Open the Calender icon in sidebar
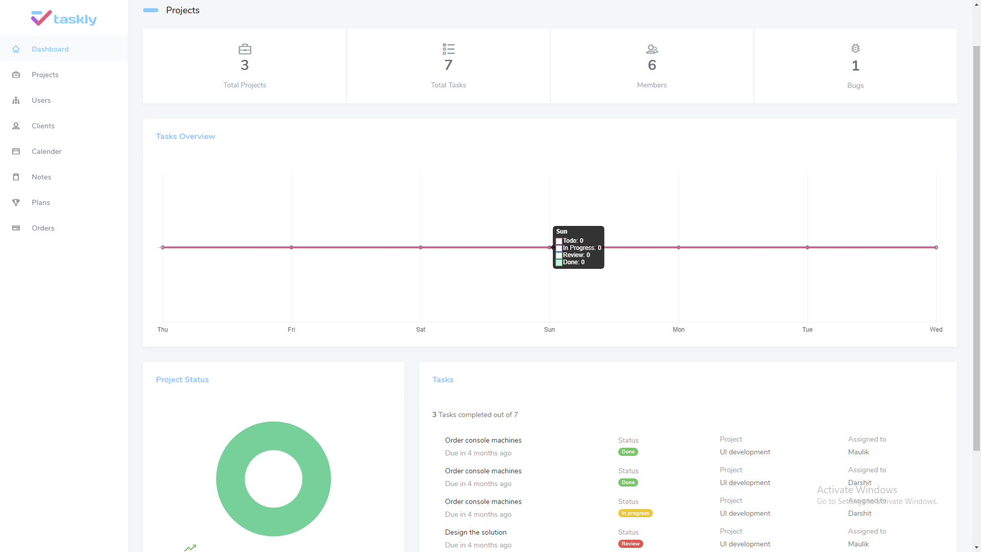981x552 pixels. [16, 151]
